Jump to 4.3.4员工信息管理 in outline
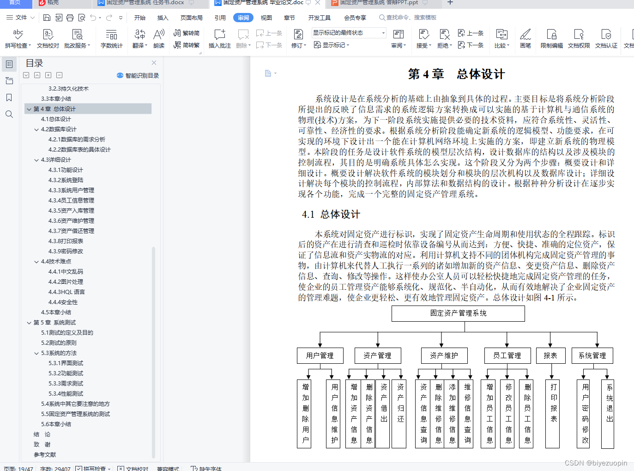The image size is (634, 471). 71,201
